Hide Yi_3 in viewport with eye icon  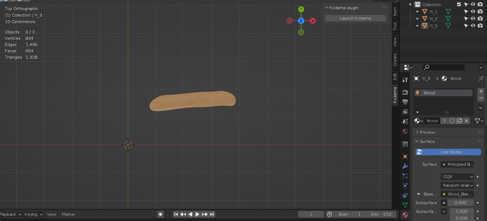tap(473, 25)
